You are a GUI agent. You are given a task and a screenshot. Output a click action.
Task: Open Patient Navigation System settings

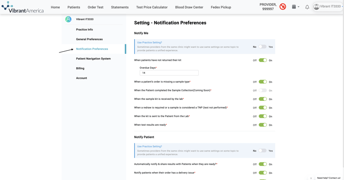[93, 59]
